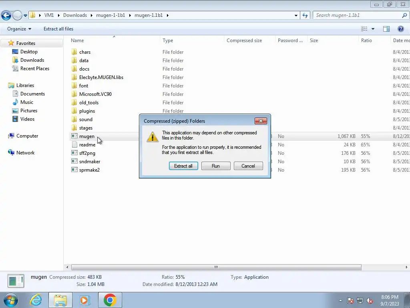Screen dimensions: 410x308
Task: Open the Documents library
Action: (32, 94)
